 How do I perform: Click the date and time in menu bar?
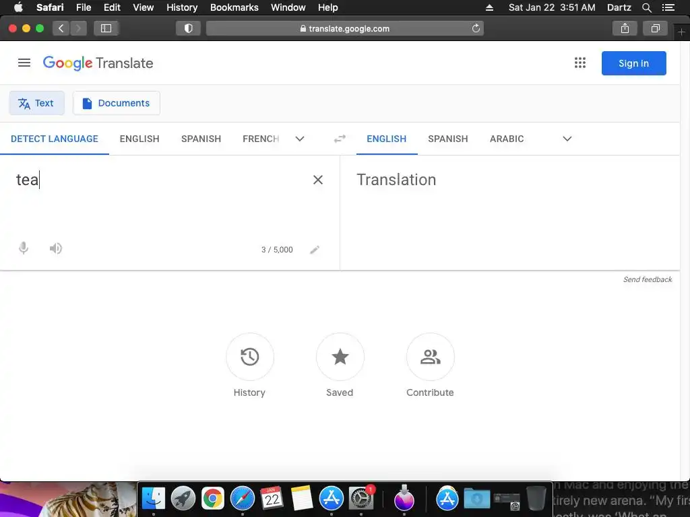pyautogui.click(x=552, y=7)
